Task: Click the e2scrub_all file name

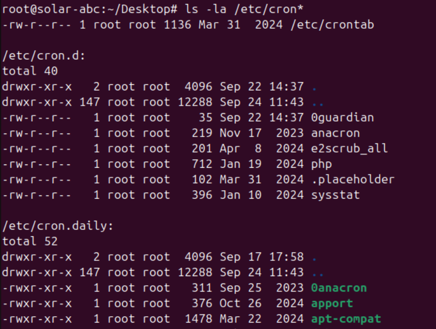Action: coord(349,148)
